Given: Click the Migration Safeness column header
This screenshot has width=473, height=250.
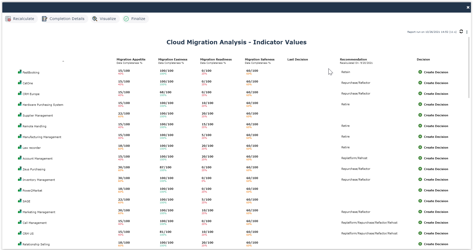Looking at the screenshot, I should 260,59.
